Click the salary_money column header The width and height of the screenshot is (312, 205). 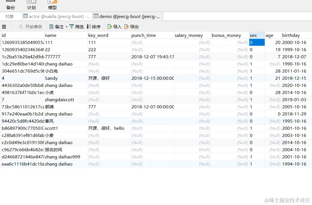pyautogui.click(x=193, y=35)
